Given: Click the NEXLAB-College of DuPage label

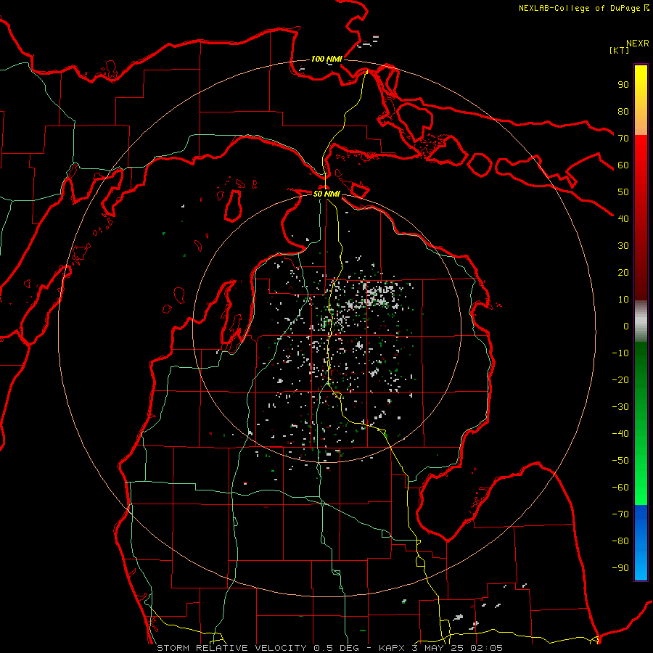Looking at the screenshot, I should pyautogui.click(x=579, y=8).
